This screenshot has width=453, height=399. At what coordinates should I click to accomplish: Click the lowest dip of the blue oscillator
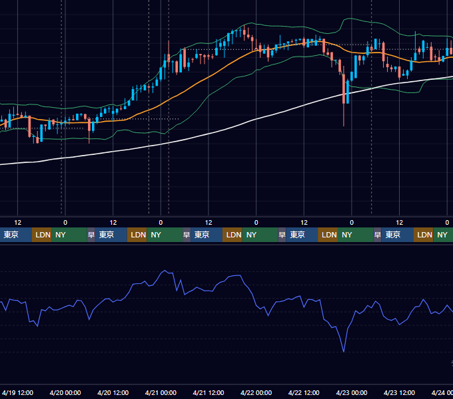click(x=344, y=351)
